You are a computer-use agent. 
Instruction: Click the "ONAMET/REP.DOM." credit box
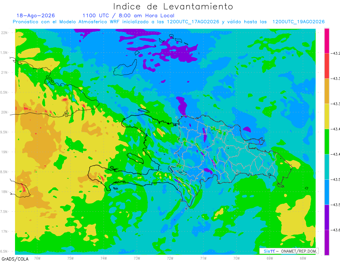289,251
